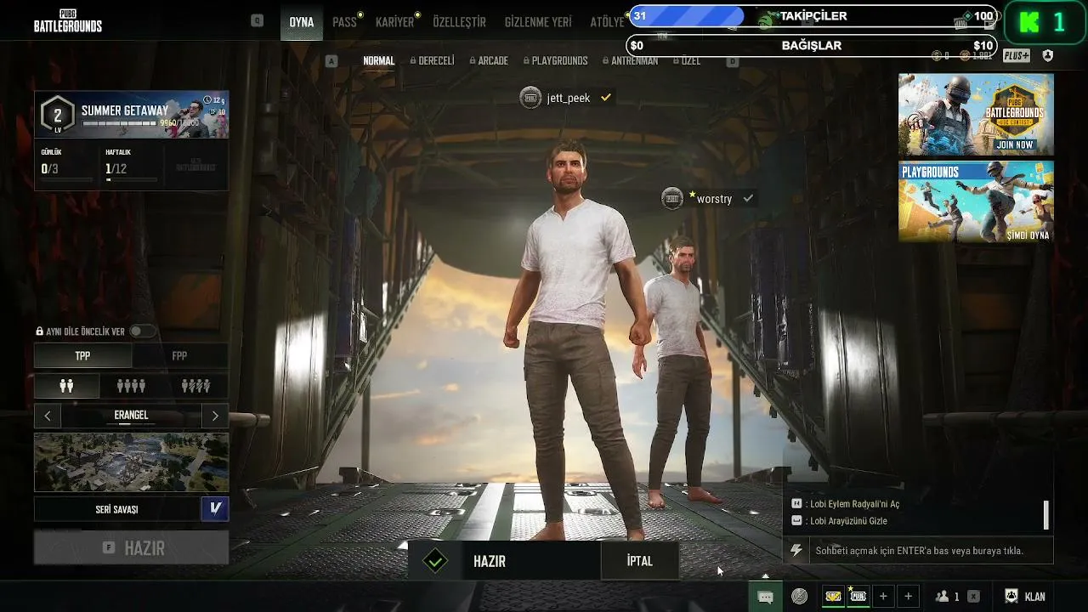
Task: Add a player in the second empty slot
Action: click(909, 597)
